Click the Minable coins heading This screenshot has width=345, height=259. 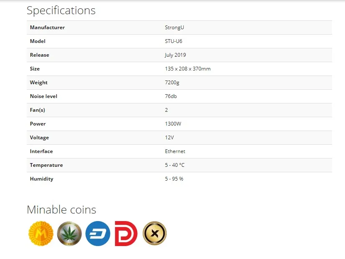(61, 209)
